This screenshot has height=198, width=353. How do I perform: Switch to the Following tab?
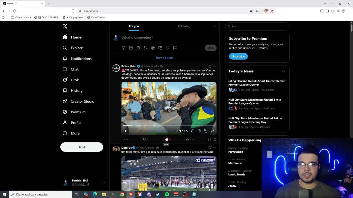(184, 26)
